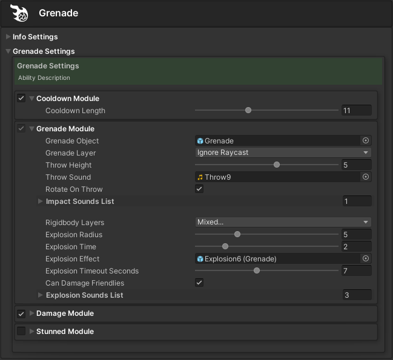
Task: Open the Rigidbody Layers dropdown
Action: 283,222
